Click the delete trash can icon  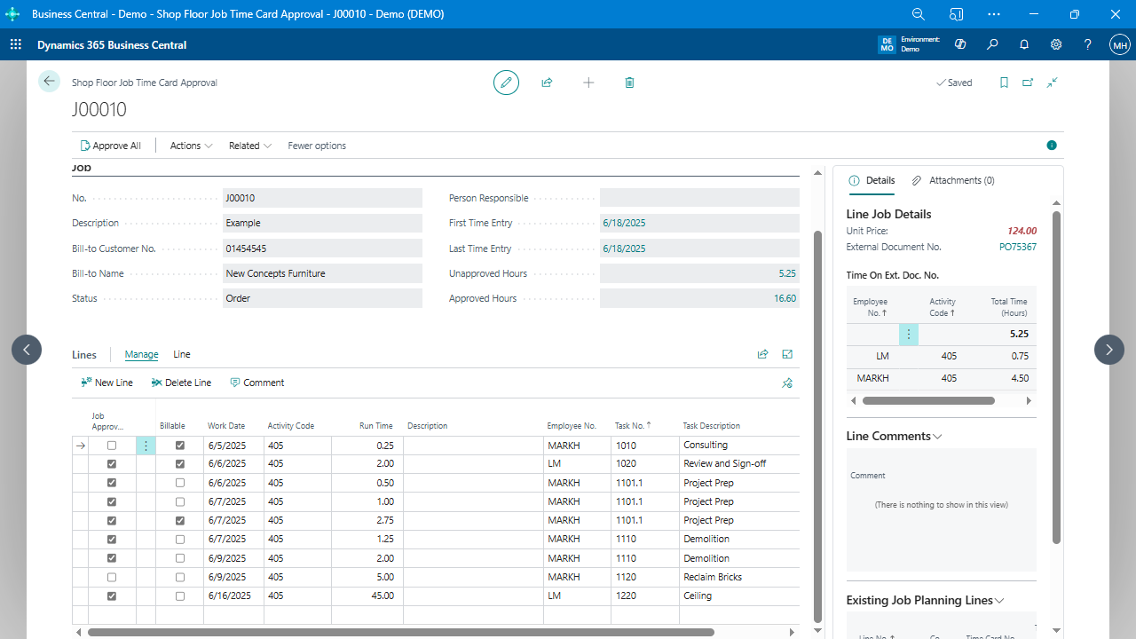(629, 83)
